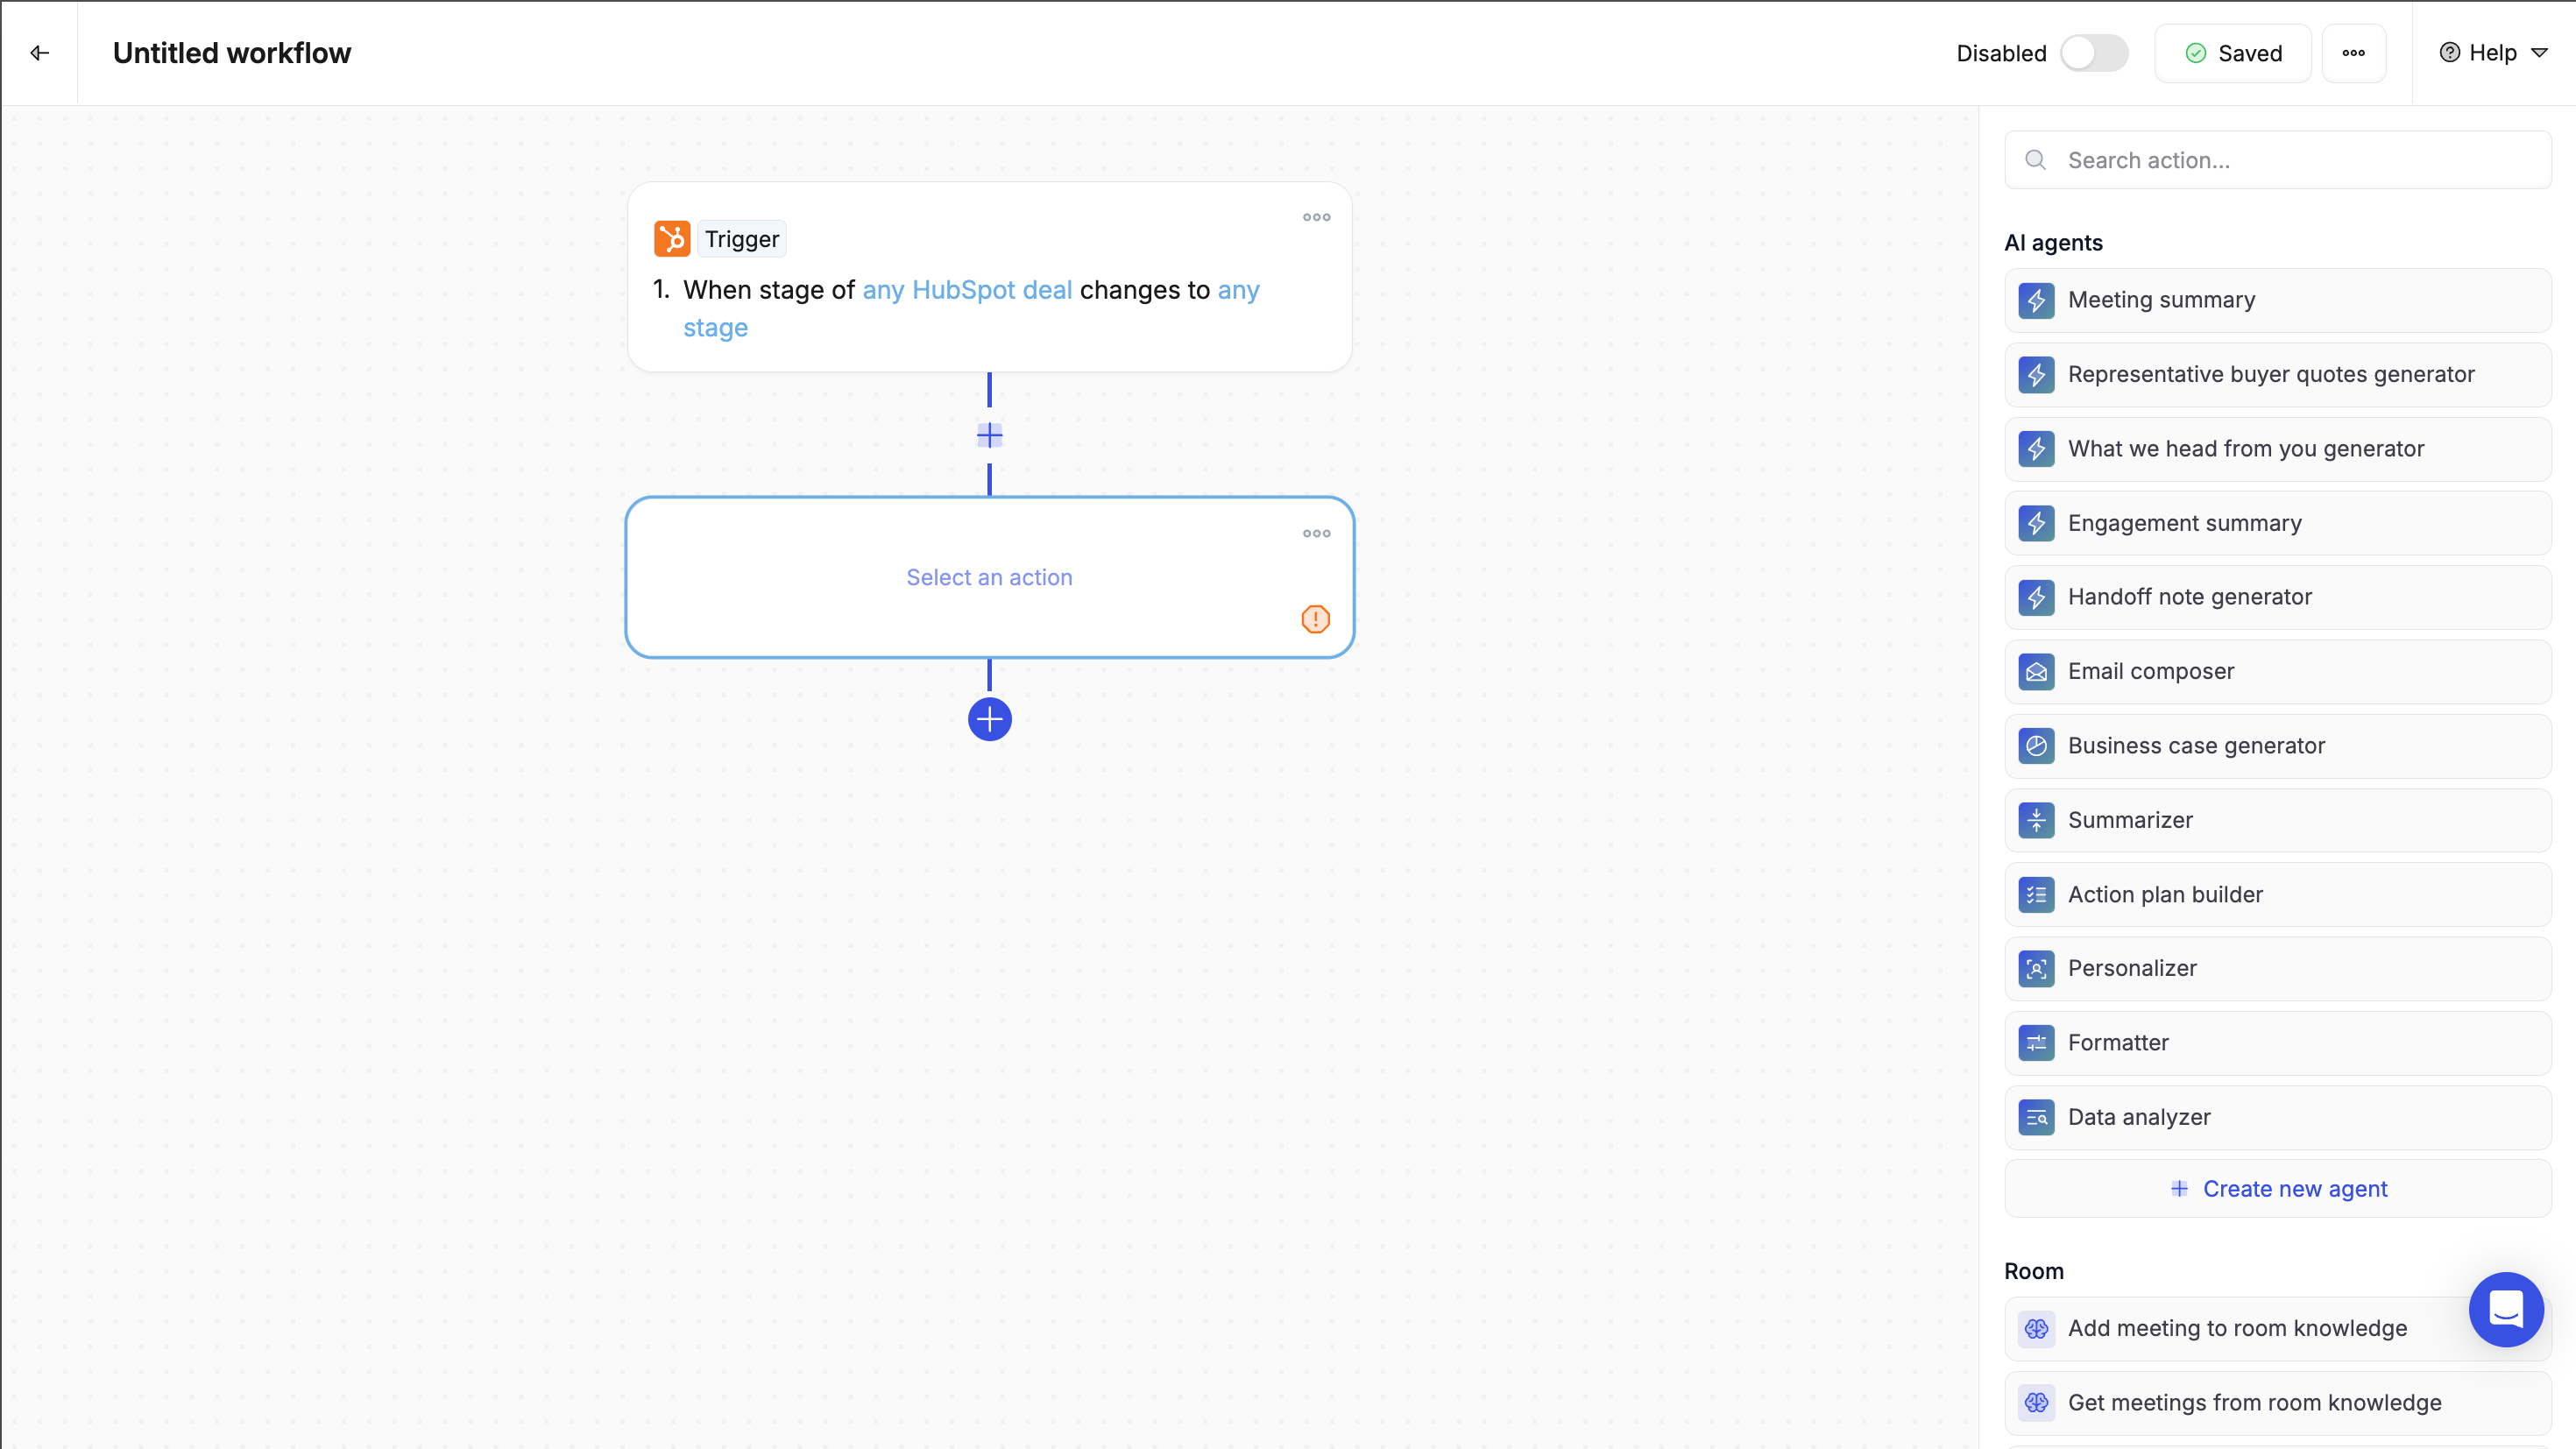Click the small plus between steps
This screenshot has height=1449, width=2576.
pos(989,435)
